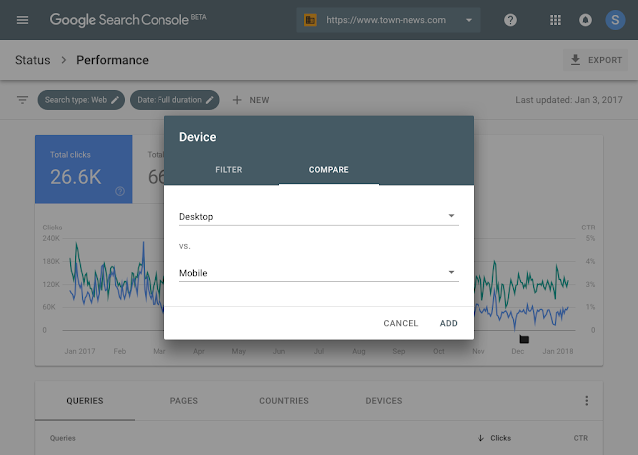Click the Search type: Web chip
This screenshot has width=638, height=455.
81,100
